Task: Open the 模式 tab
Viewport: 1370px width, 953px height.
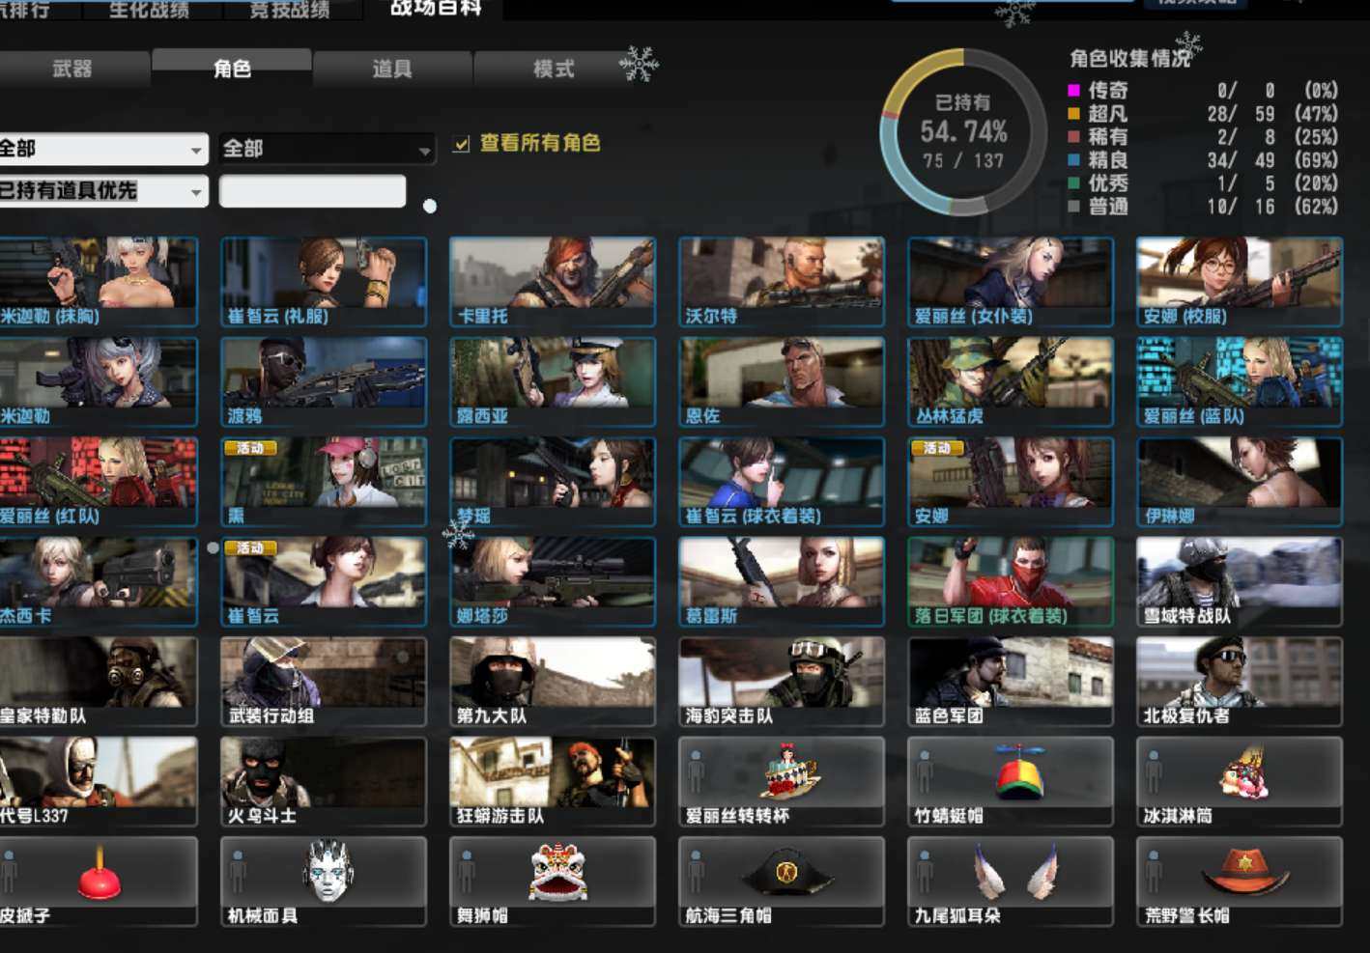Action: [553, 69]
